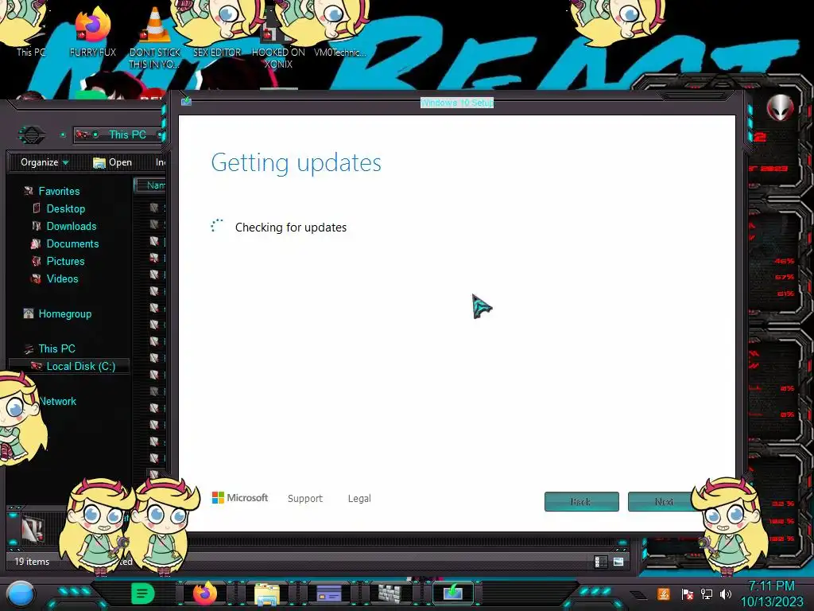Open the clock showing 7:11 PM
This screenshot has width=814, height=611.
[771, 593]
